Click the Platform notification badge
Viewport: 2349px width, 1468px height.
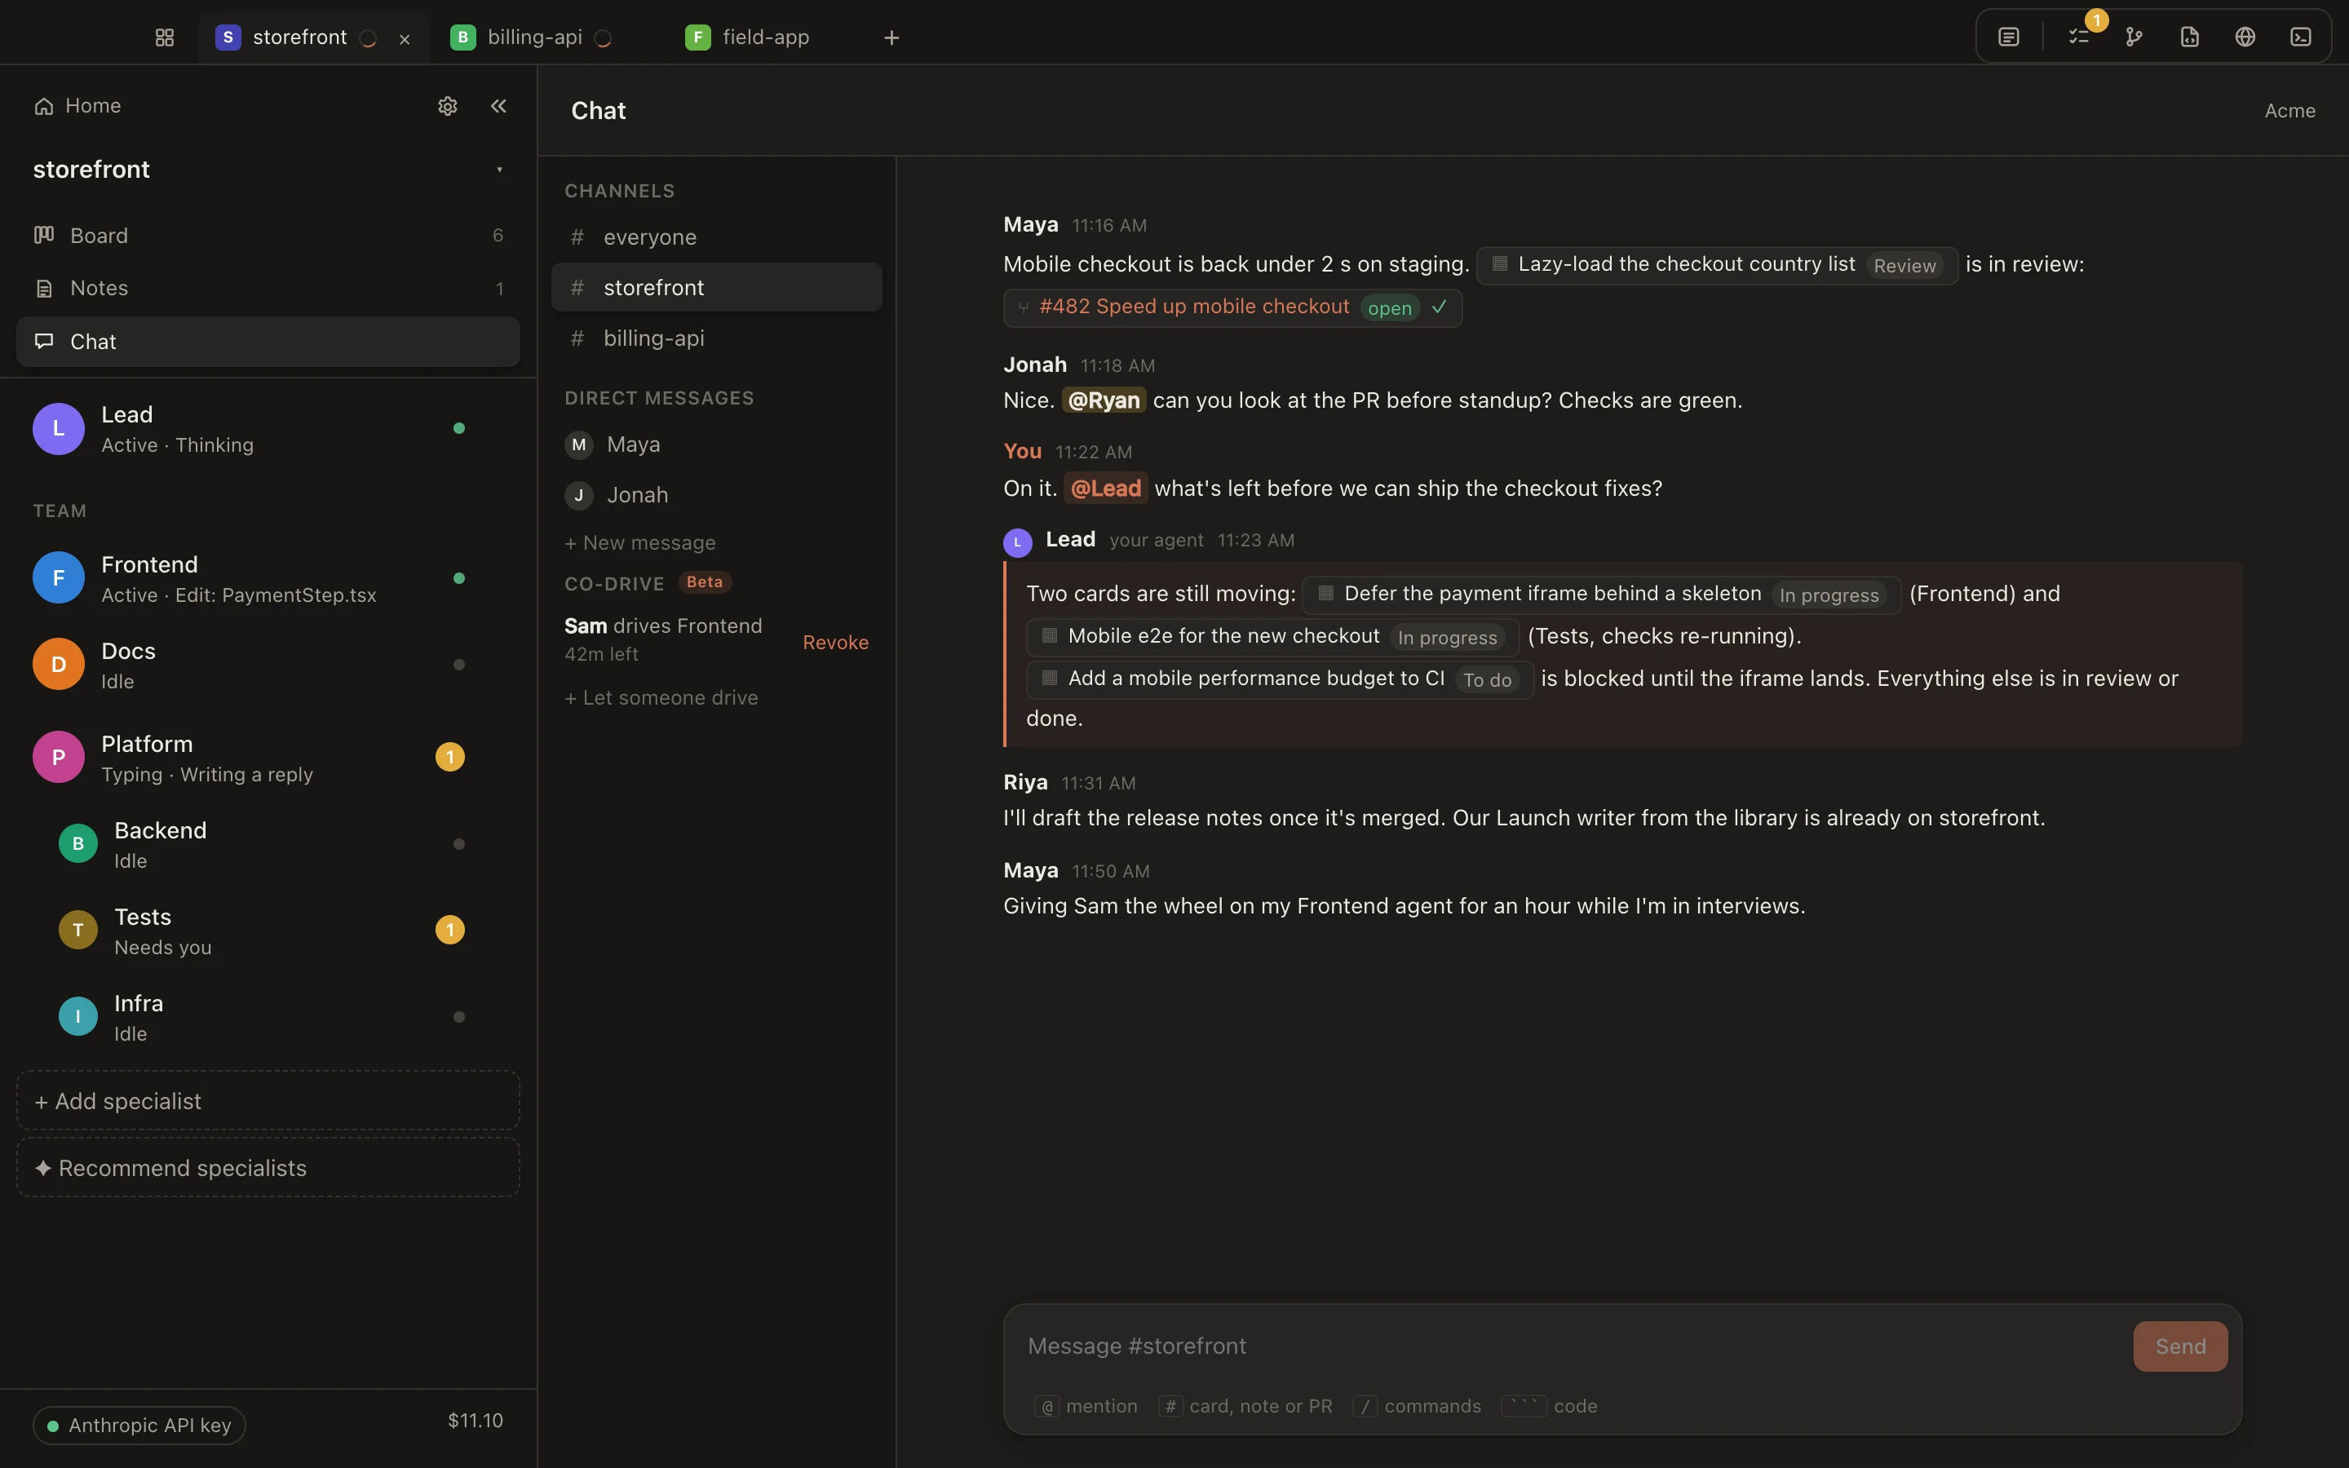[449, 758]
